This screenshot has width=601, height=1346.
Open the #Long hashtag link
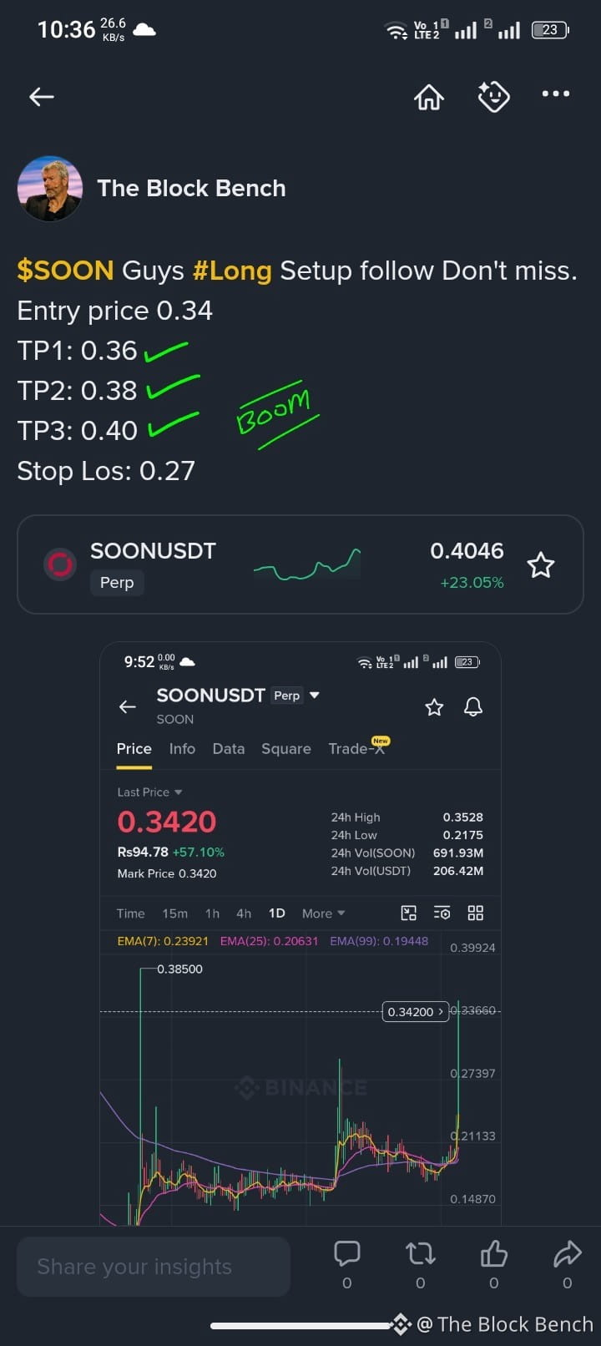[232, 271]
